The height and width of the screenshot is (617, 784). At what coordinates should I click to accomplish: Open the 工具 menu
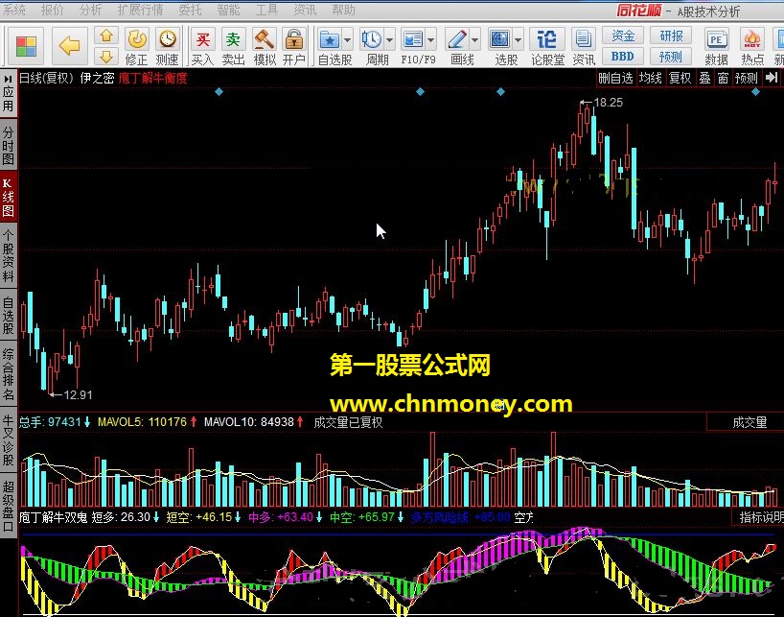click(x=266, y=10)
